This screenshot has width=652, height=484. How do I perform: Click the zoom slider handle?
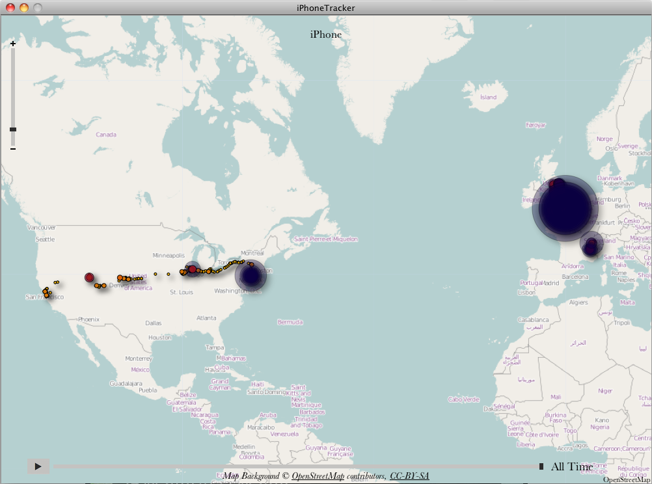tap(13, 129)
